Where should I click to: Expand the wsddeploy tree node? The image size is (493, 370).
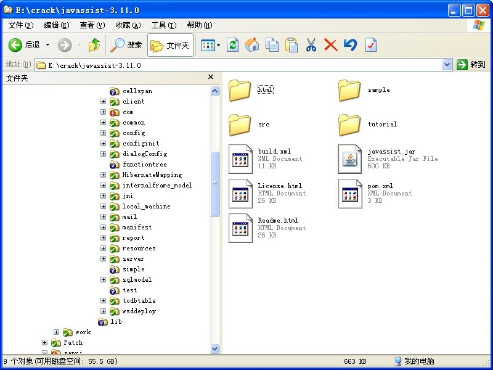coord(103,311)
